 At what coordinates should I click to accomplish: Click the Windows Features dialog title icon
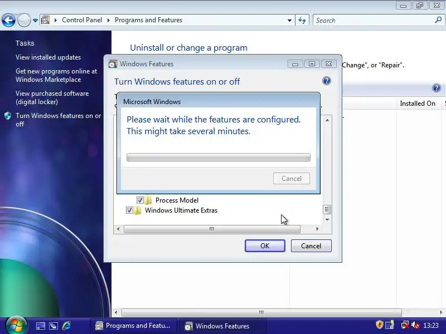pyautogui.click(x=113, y=64)
